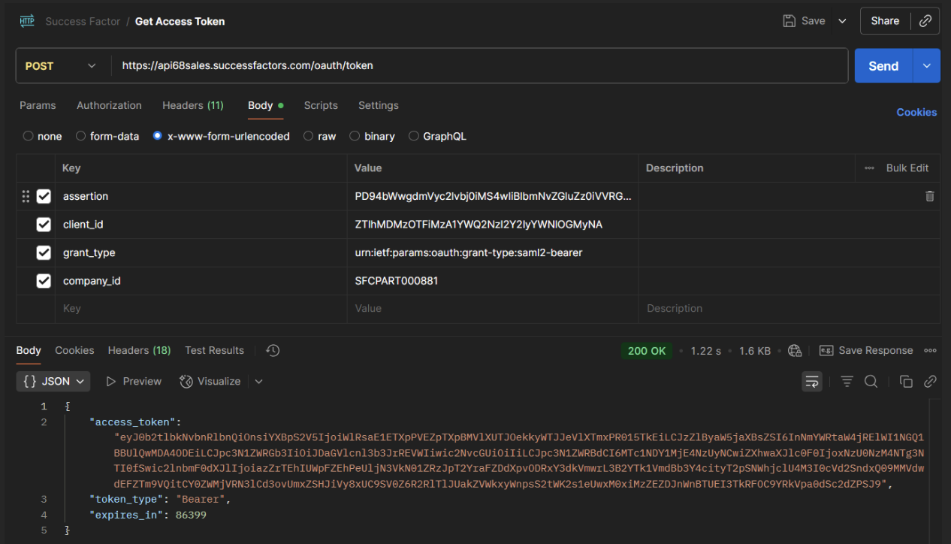
Task: Click the Success Factor breadcrumb link
Action: [83, 22]
